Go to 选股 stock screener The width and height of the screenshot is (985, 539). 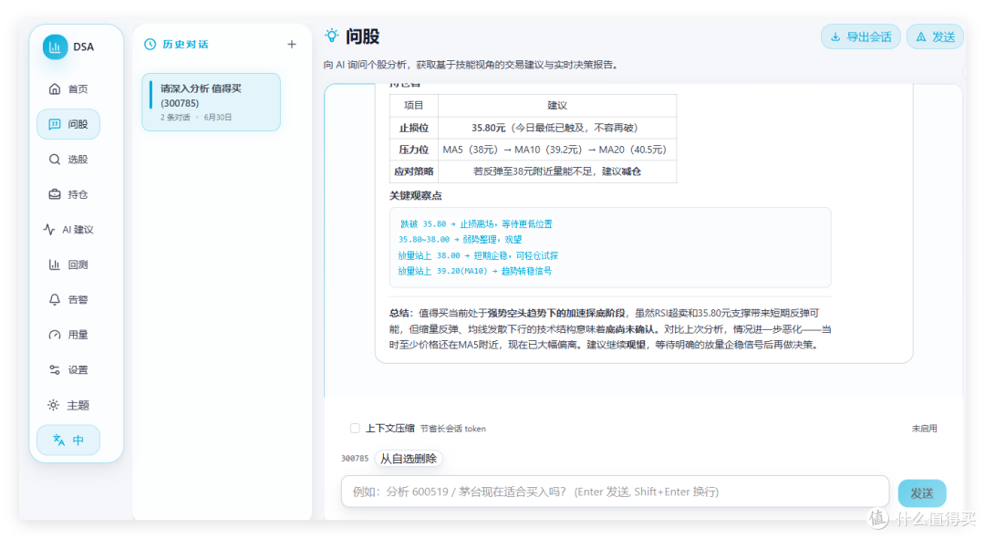(x=68, y=160)
